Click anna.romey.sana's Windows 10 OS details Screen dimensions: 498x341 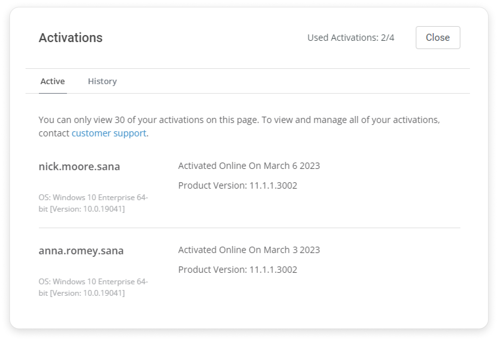pos(93,287)
